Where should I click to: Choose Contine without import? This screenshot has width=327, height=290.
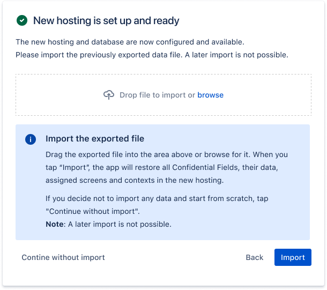tap(63, 257)
